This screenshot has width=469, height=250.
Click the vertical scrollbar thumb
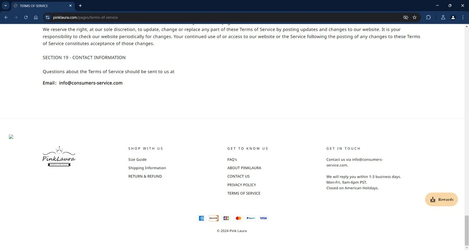point(467,230)
